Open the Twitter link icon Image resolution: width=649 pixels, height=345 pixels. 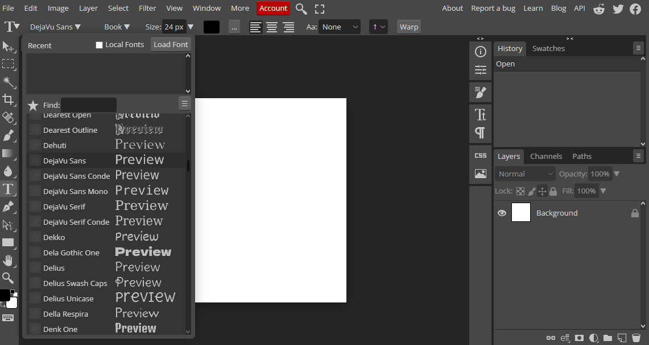pos(618,9)
